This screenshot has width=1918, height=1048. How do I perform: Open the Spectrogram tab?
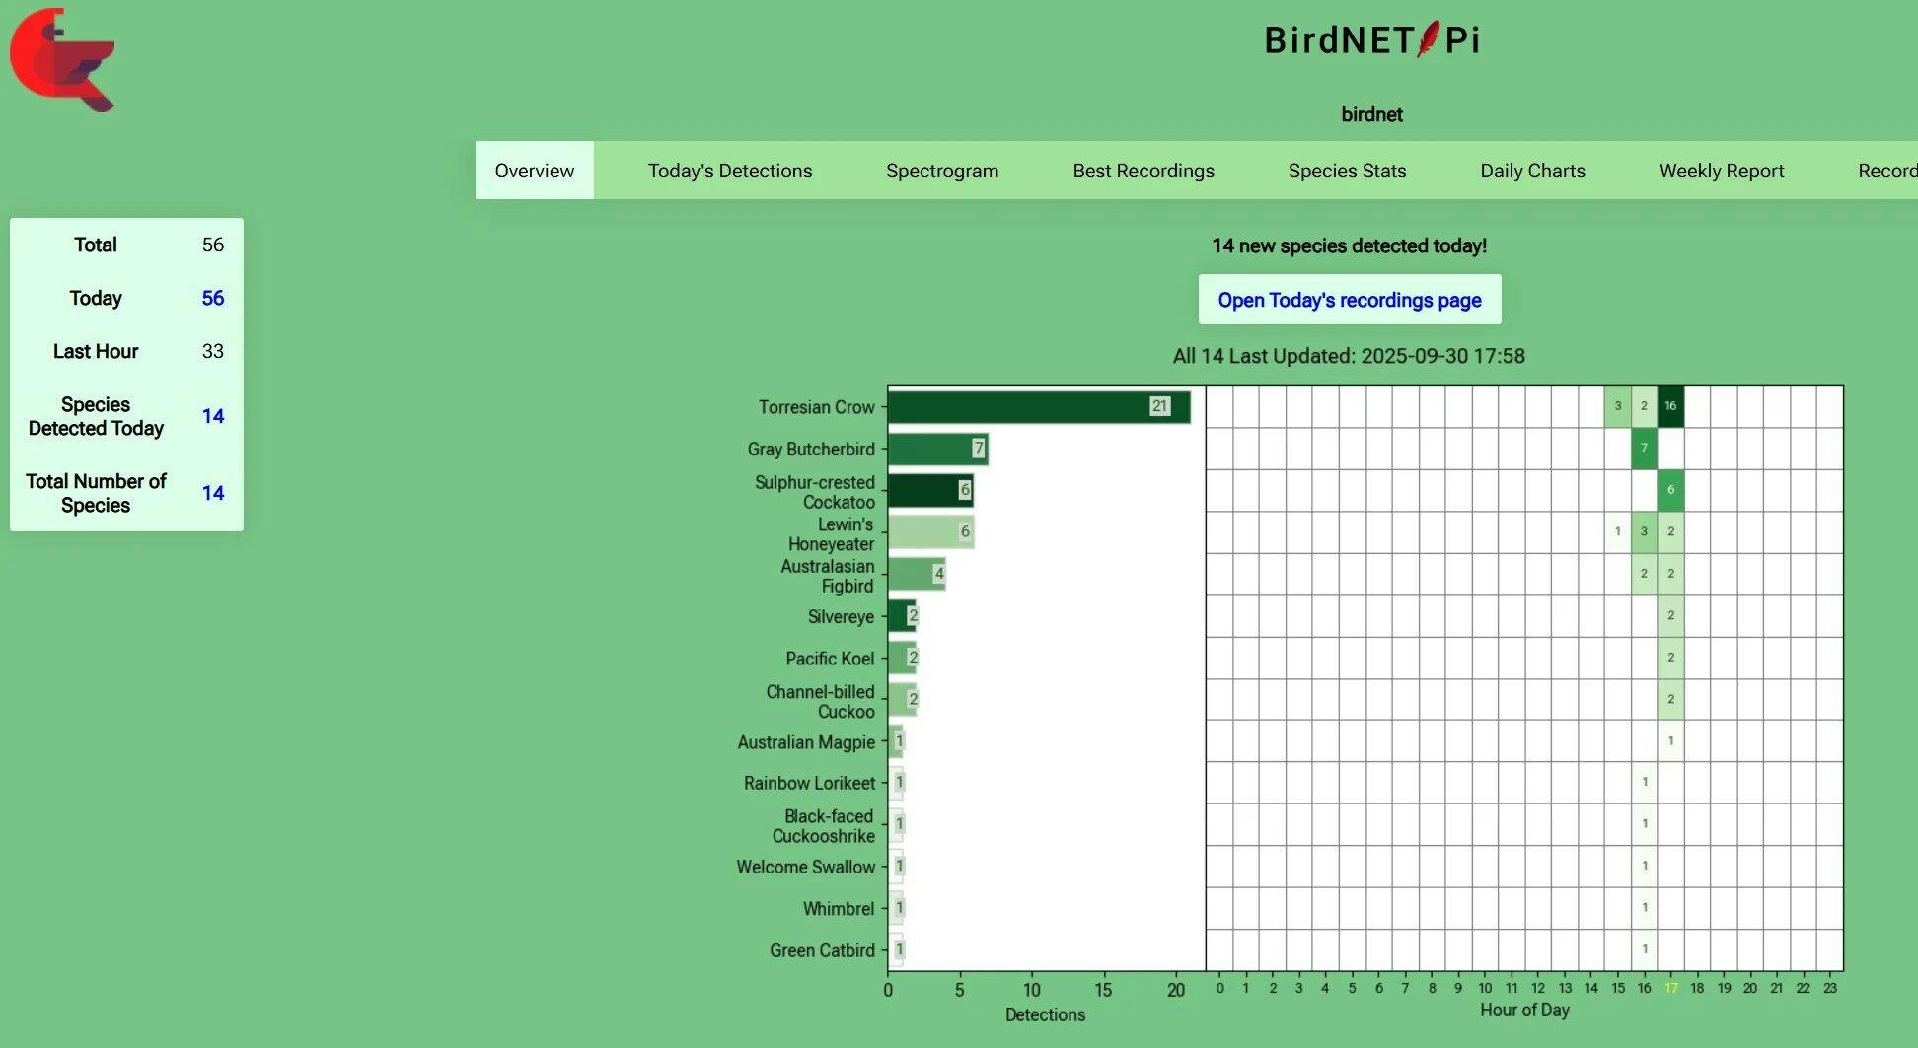(941, 171)
